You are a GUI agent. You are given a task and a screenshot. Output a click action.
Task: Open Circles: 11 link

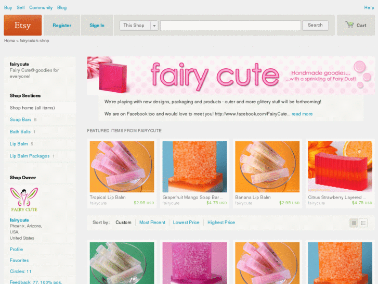[20, 271]
